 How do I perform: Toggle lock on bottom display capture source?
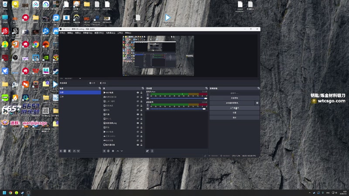click(x=141, y=145)
